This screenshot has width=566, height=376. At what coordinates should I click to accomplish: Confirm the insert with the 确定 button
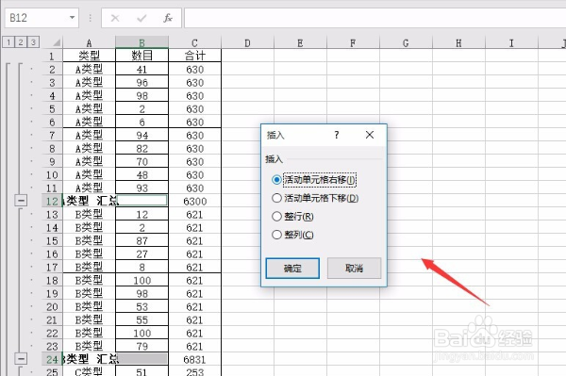click(x=292, y=269)
